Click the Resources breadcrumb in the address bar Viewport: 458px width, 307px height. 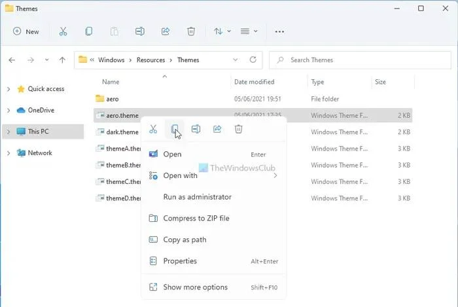[x=150, y=60]
